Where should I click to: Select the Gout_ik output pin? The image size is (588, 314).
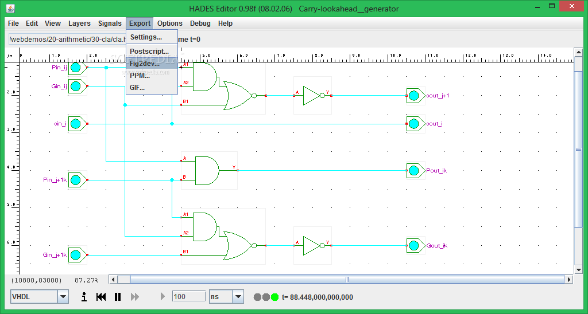click(414, 245)
